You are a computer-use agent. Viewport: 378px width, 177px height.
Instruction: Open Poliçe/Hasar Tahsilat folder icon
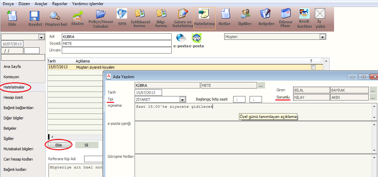tap(101, 14)
